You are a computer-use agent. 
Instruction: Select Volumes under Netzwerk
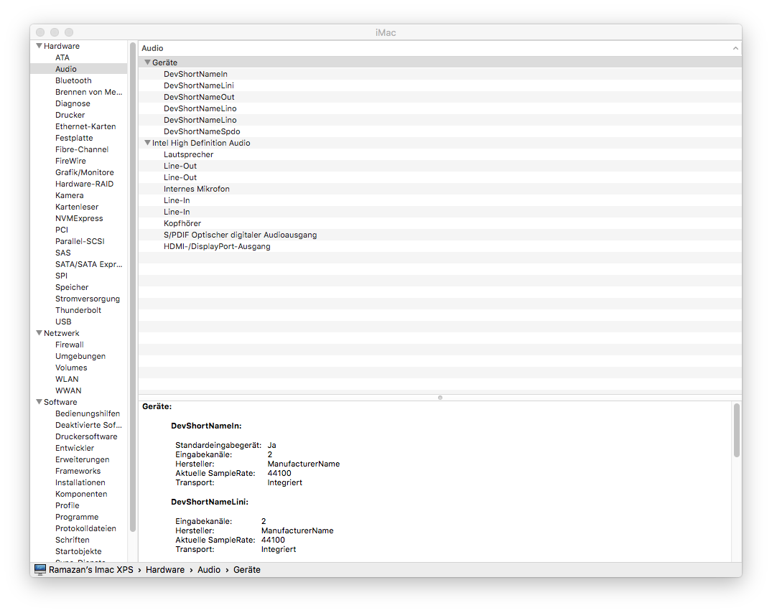click(71, 368)
